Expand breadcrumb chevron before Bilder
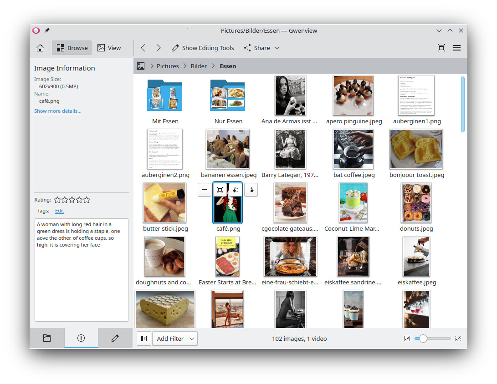 tap(185, 66)
